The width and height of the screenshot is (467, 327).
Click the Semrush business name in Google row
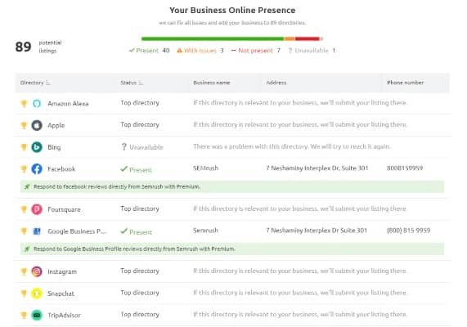[205, 231]
